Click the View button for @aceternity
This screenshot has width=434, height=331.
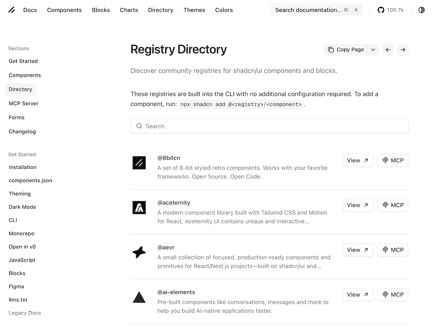pos(357,205)
